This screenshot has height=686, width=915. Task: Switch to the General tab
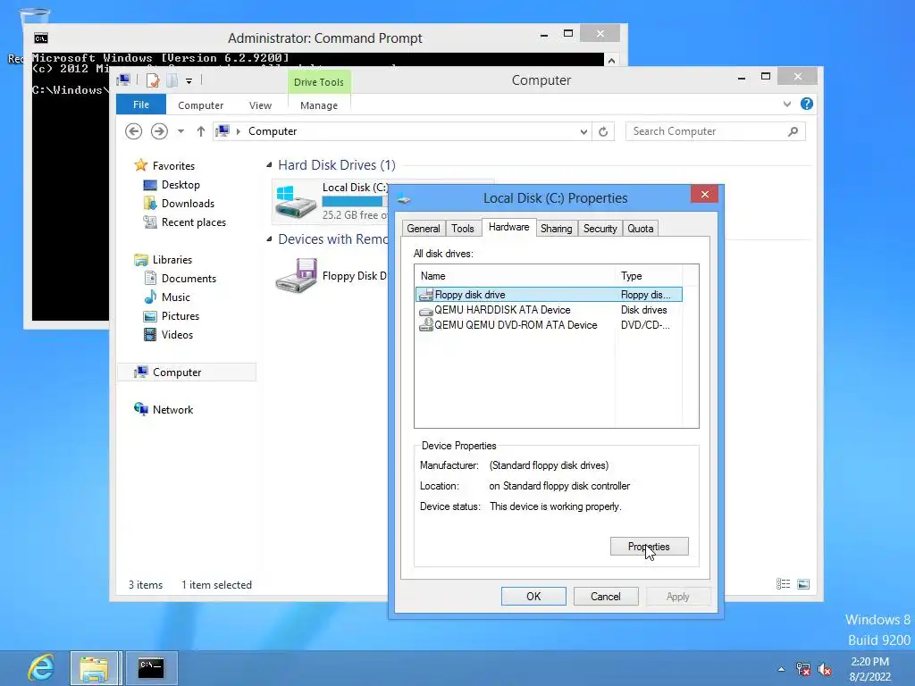pyautogui.click(x=423, y=228)
